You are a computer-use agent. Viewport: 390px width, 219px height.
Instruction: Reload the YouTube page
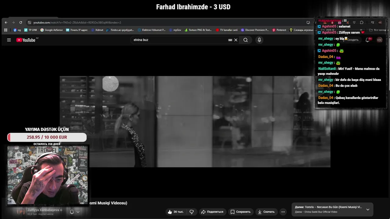pyautogui.click(x=21, y=23)
